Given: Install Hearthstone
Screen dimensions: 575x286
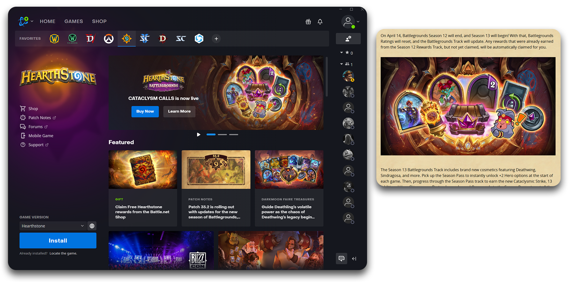Looking at the screenshot, I should point(58,240).
